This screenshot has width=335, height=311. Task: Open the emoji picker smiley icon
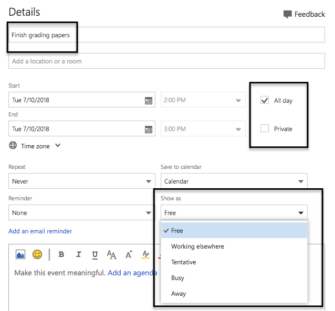(37, 254)
